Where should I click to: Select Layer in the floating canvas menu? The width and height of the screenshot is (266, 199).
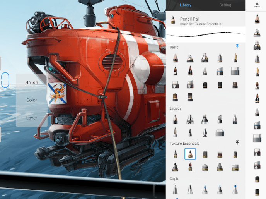[32, 118]
